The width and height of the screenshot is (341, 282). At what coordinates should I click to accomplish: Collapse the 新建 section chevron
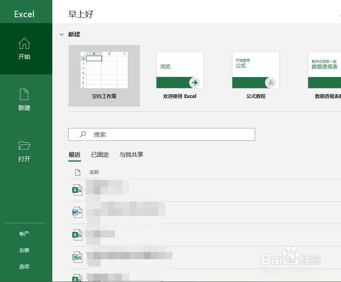pyautogui.click(x=62, y=34)
